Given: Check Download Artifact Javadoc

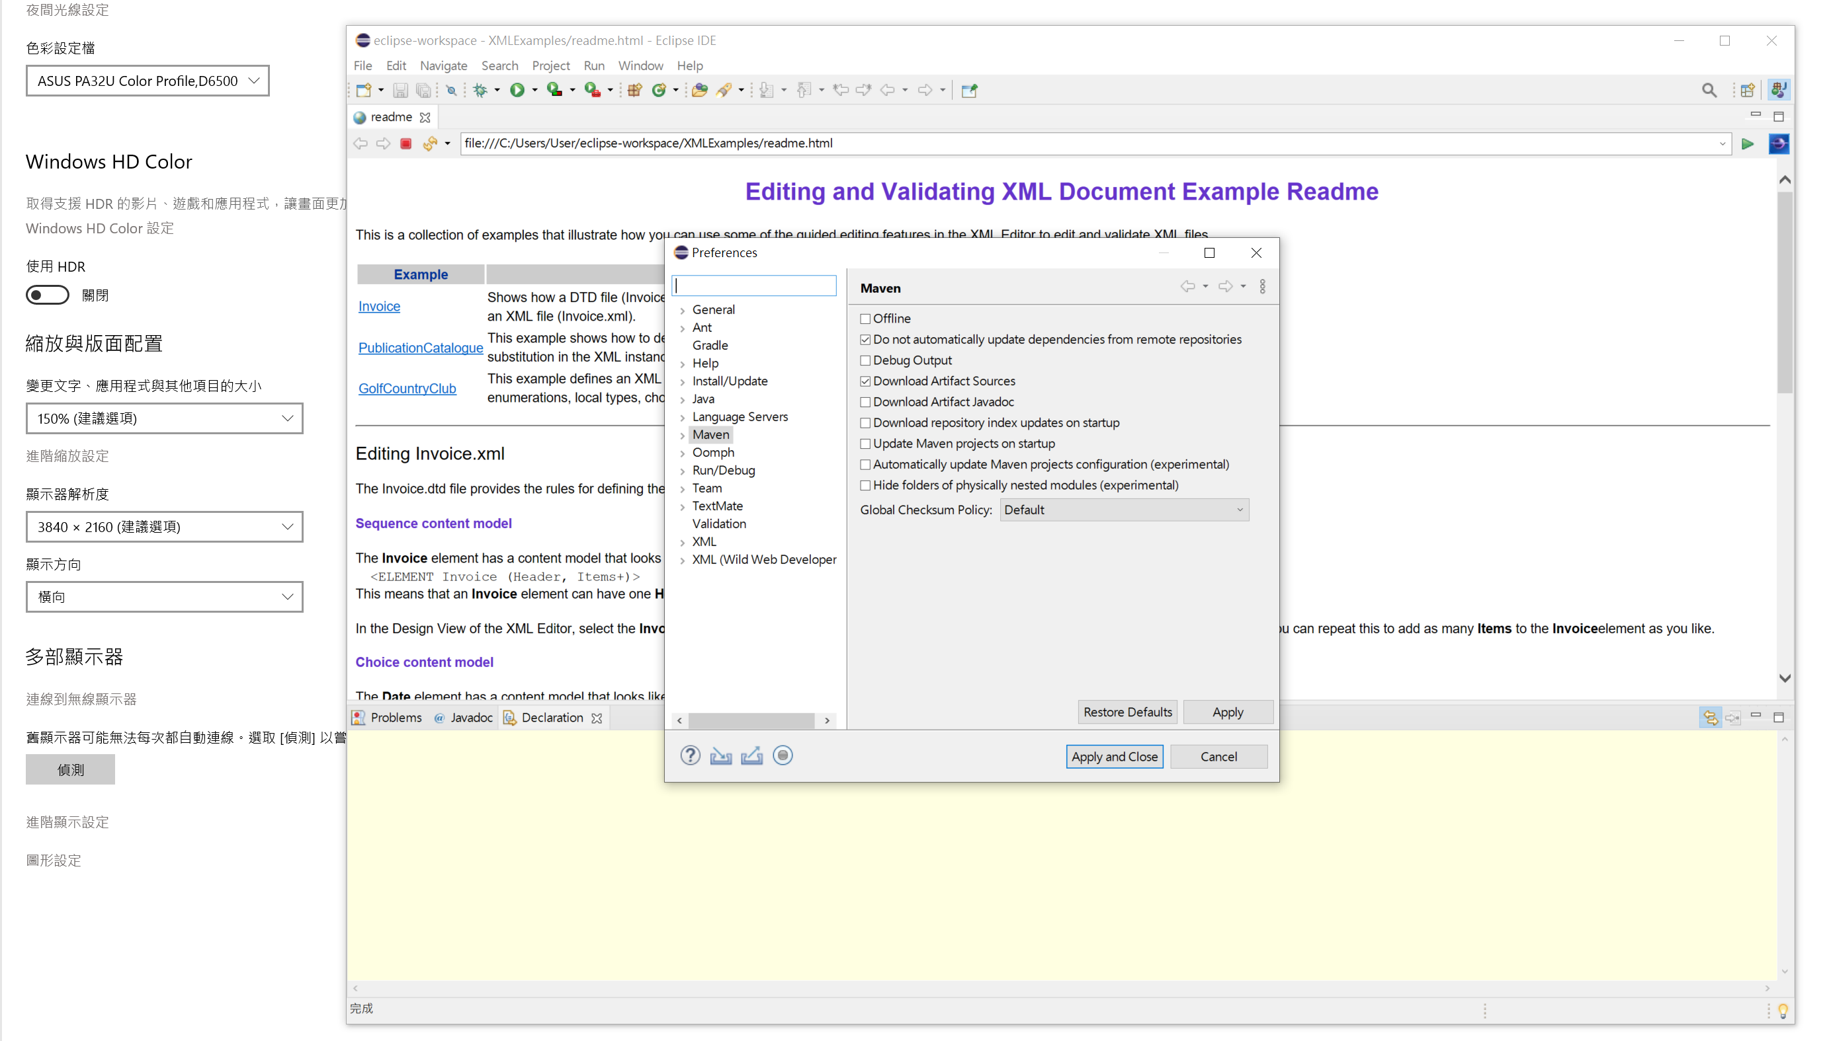Looking at the screenshot, I should [x=865, y=402].
